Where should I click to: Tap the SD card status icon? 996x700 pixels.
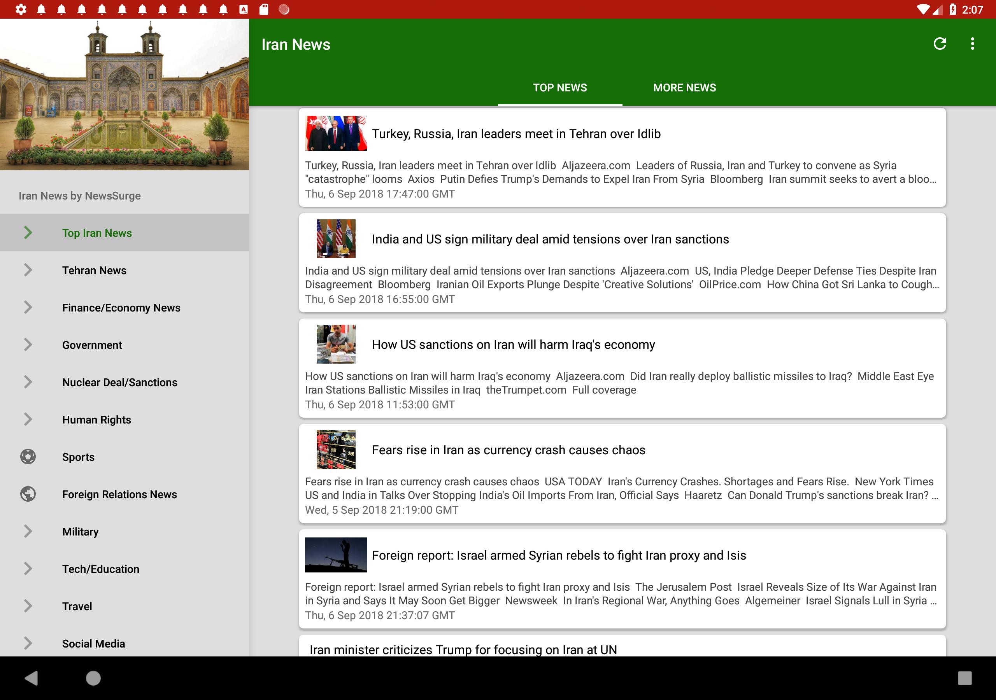(x=264, y=9)
